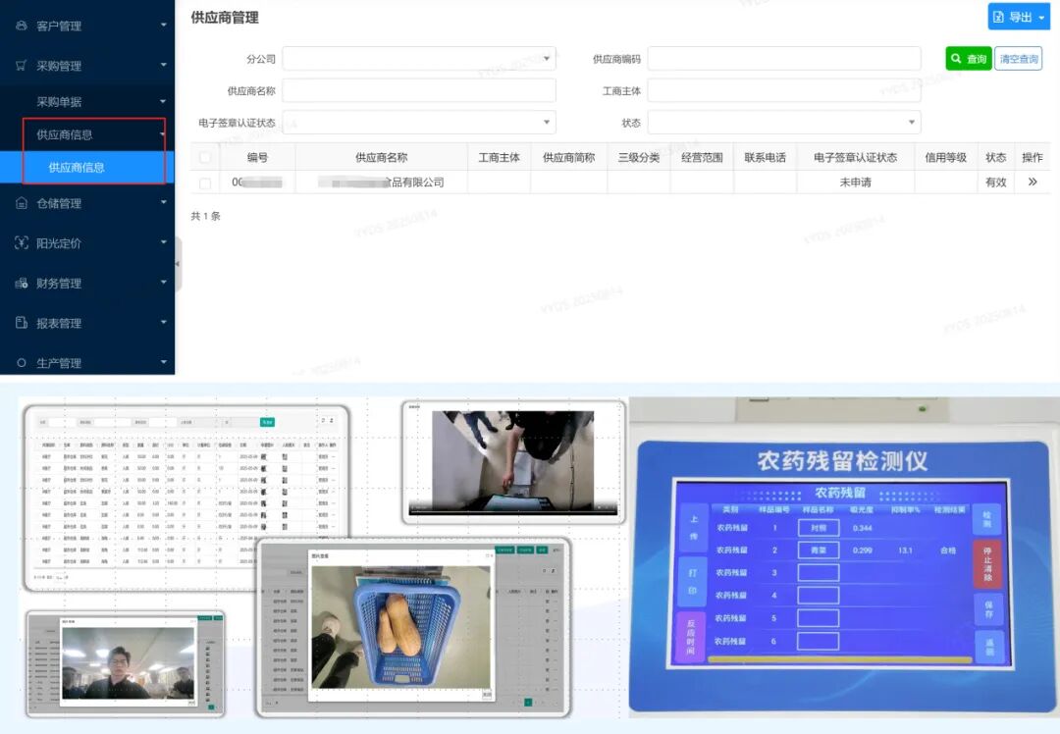Open the 采购单据 menu entry
Viewport: 1060px width, 734px height.
[x=59, y=101]
